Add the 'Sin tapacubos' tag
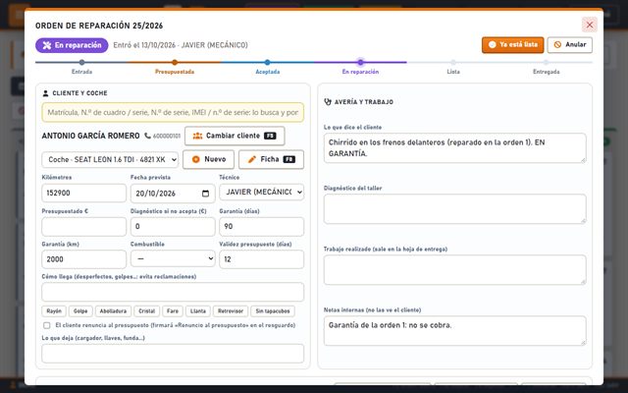 pos(273,311)
